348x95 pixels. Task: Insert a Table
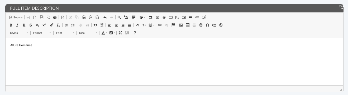coord(188,25)
